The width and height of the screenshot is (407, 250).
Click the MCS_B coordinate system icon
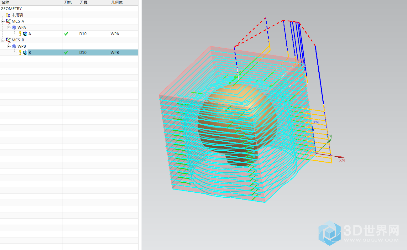[x=8, y=40]
